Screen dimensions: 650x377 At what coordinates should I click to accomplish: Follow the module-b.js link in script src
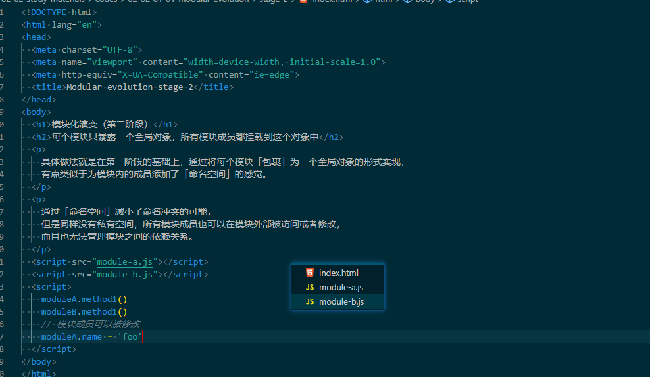click(x=125, y=275)
